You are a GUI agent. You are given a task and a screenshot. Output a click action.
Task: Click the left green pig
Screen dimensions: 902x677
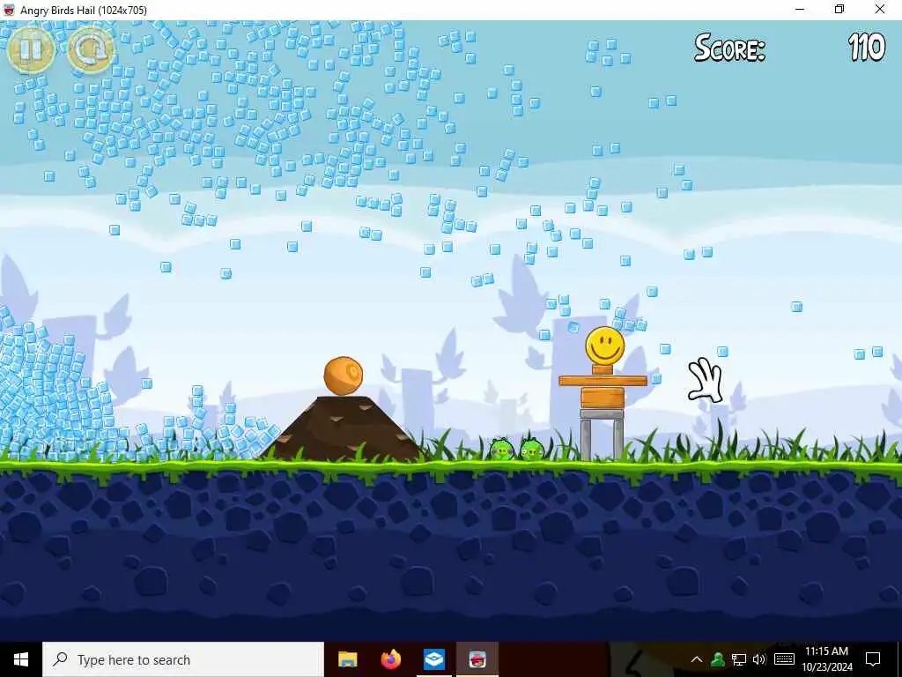click(x=501, y=449)
